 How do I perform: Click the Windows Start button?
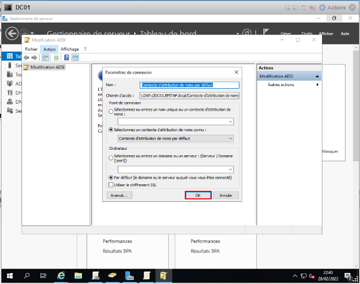tap(10, 275)
